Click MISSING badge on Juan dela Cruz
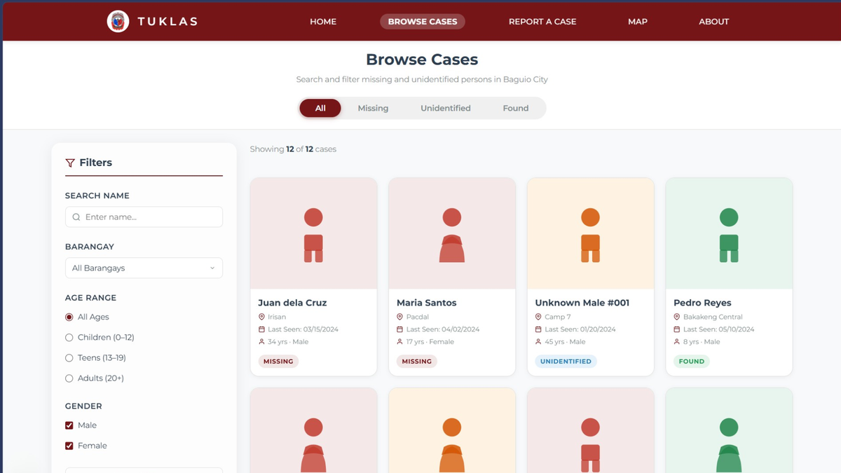The image size is (841, 473). pyautogui.click(x=278, y=362)
